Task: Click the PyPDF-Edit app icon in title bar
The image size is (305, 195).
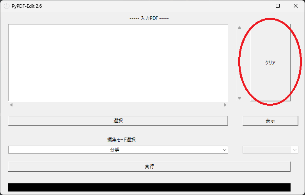Action: point(6,6)
